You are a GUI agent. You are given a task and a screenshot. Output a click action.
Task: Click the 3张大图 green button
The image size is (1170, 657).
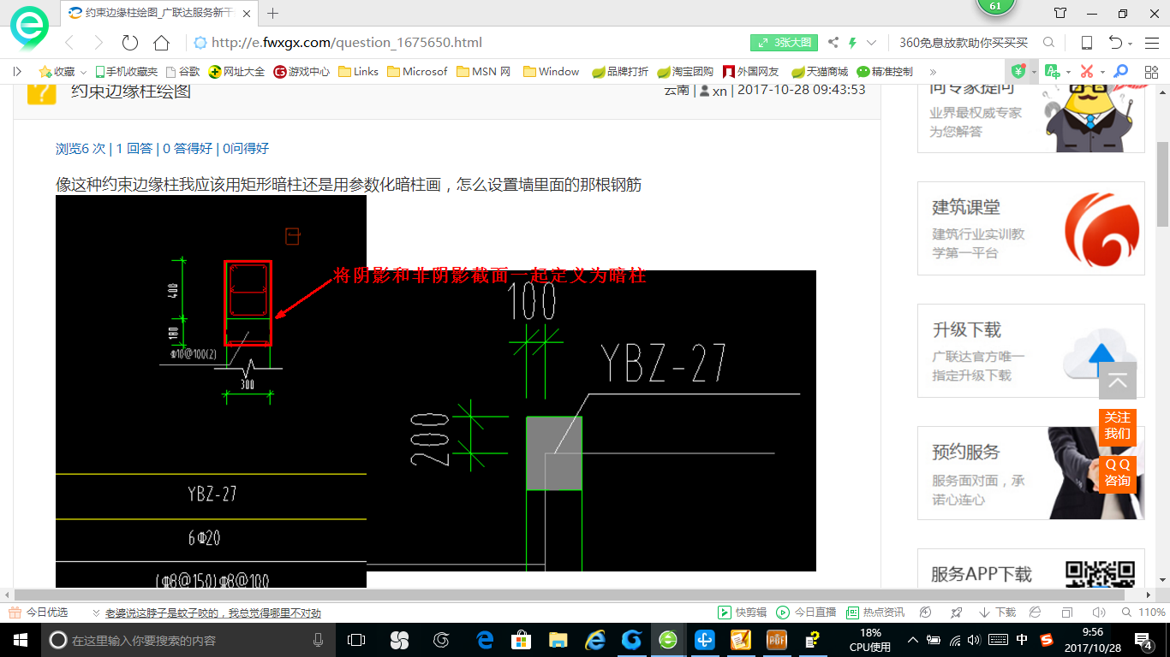click(785, 43)
